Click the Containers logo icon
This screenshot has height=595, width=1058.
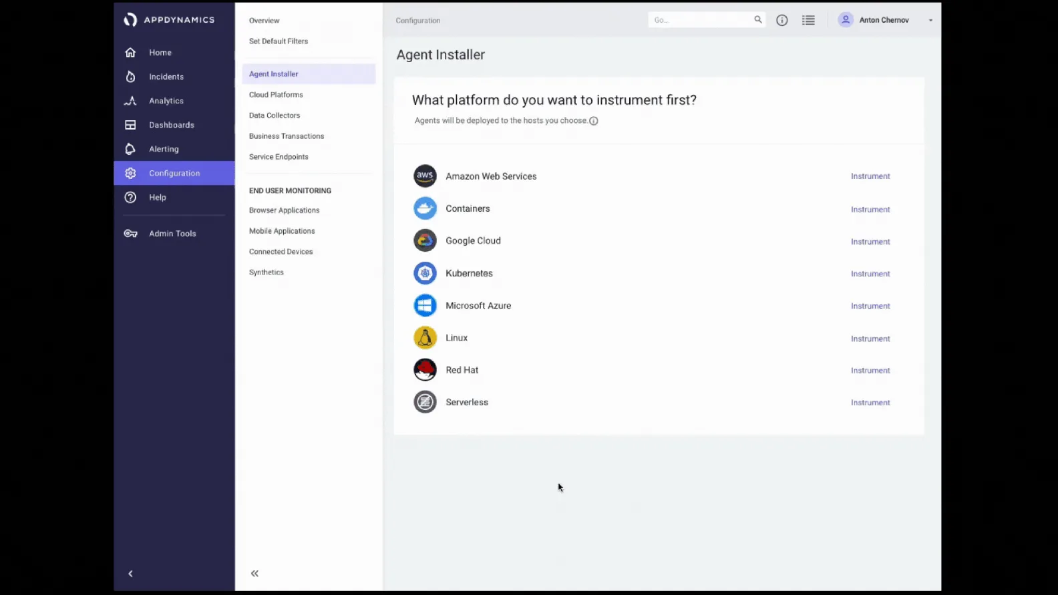coord(425,208)
